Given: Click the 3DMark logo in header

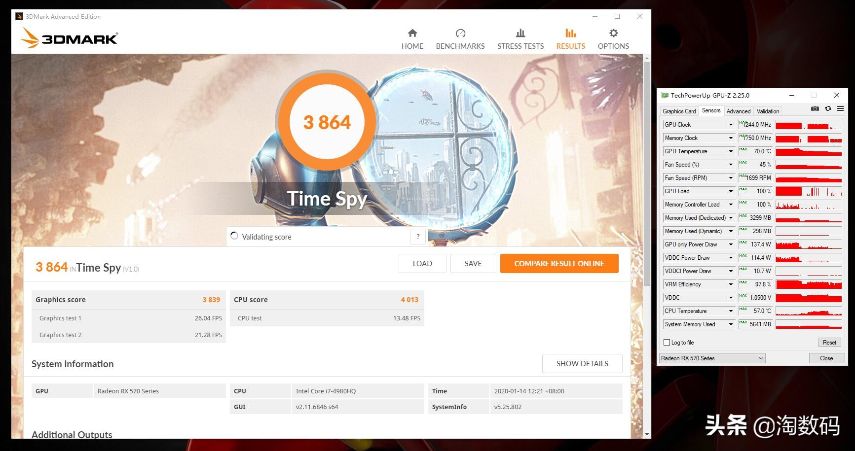Looking at the screenshot, I should (x=69, y=38).
